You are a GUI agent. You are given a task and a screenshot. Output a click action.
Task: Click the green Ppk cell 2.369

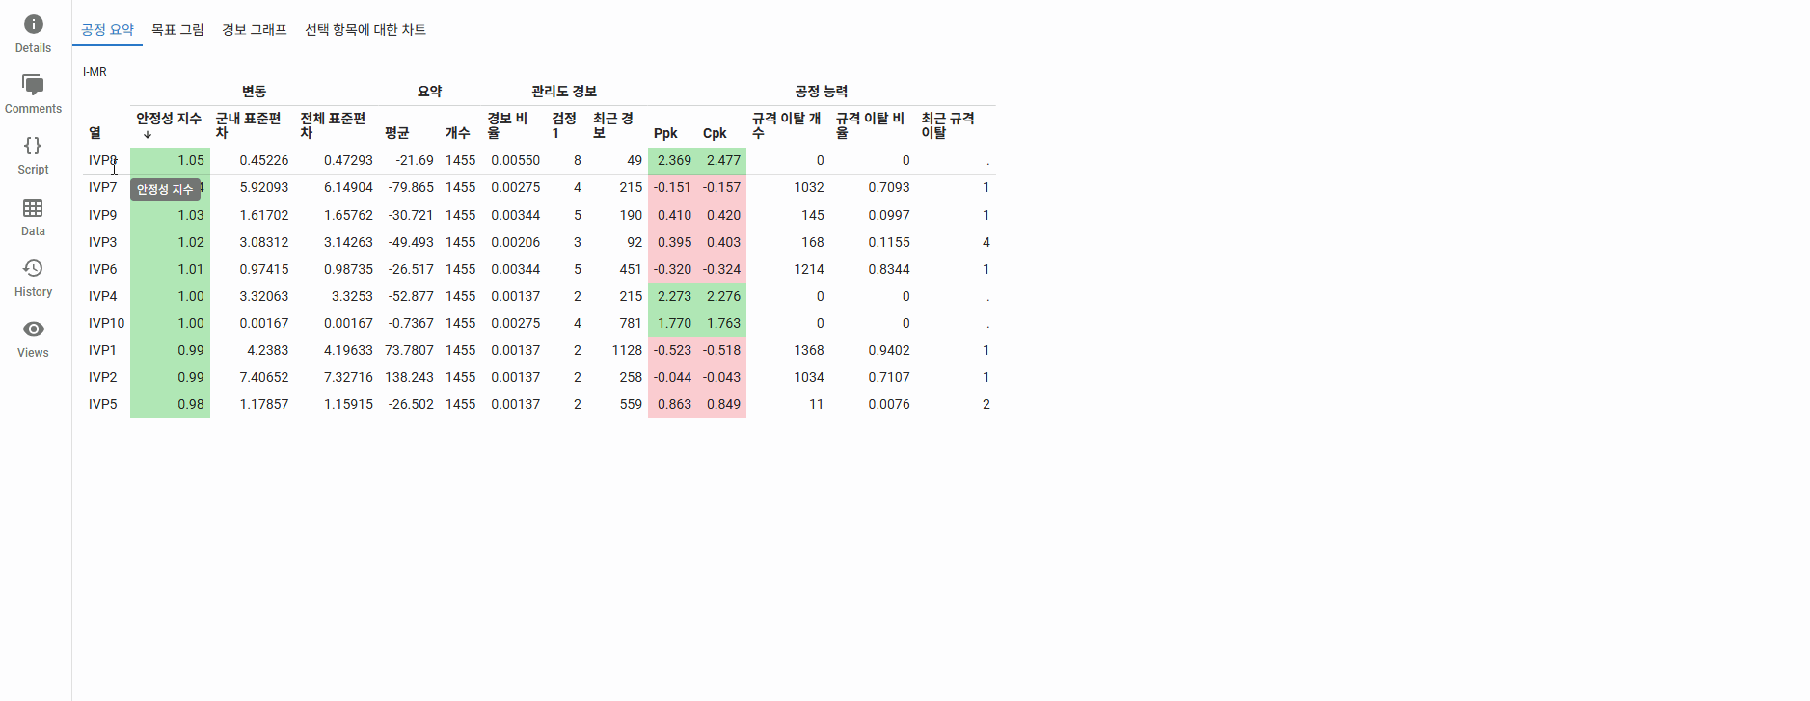(673, 160)
